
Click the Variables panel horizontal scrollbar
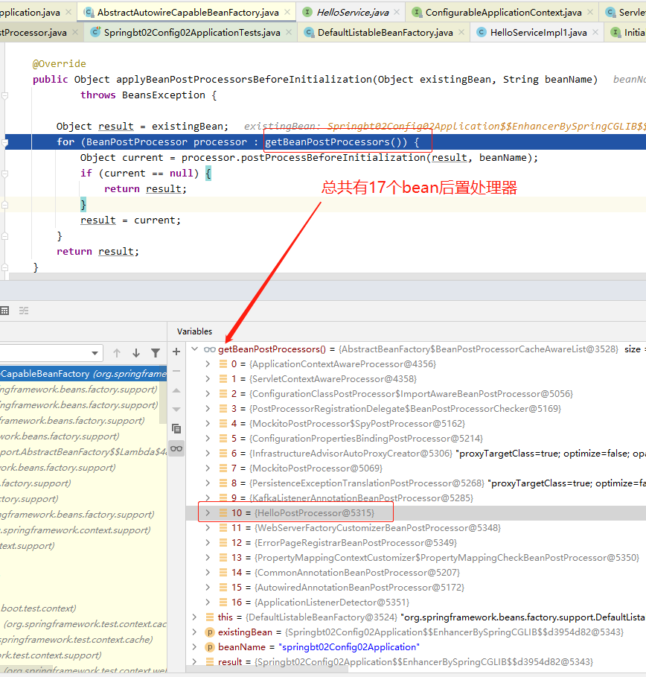[267, 670]
